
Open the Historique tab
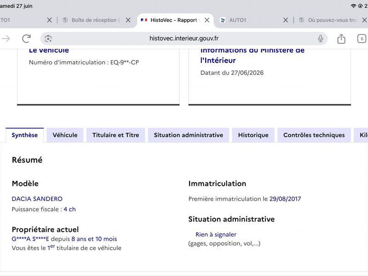253,135
